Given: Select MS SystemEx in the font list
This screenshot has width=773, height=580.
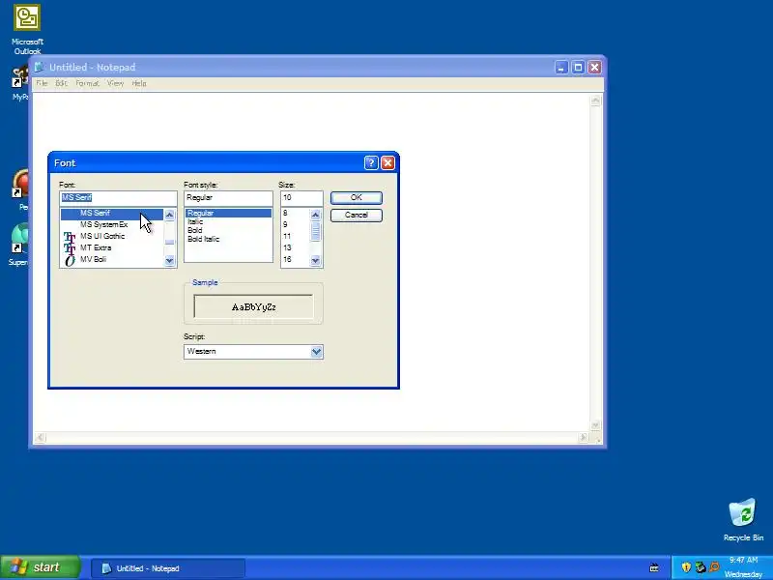Looking at the screenshot, I should pyautogui.click(x=112, y=225).
